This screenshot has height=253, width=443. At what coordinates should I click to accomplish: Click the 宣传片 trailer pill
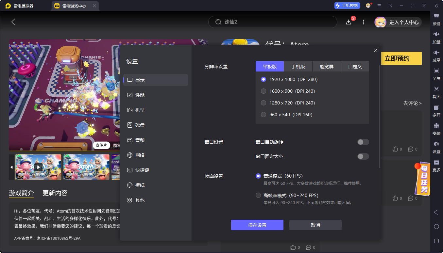click(101, 145)
